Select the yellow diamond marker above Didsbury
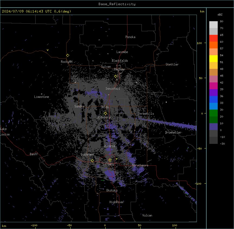 [105, 113]
